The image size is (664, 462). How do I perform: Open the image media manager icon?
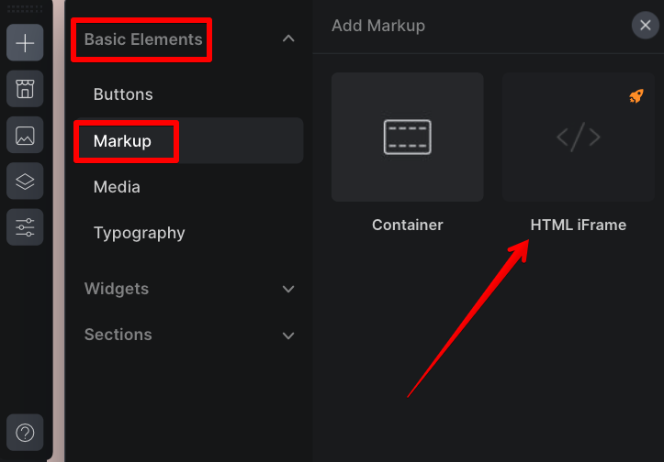[25, 136]
